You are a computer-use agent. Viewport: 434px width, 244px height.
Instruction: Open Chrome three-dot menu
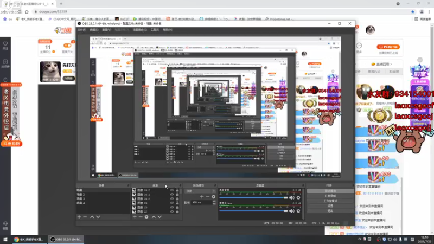pos(429,11)
